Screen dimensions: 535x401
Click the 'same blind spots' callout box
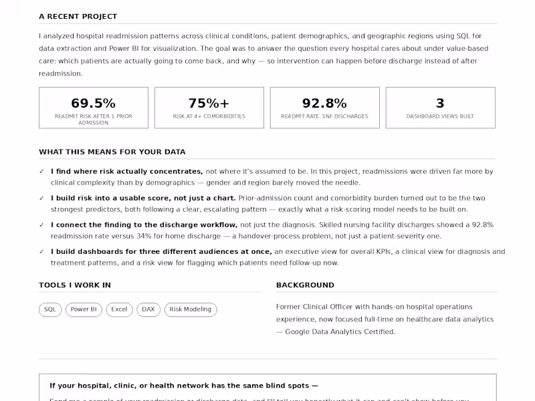click(268, 388)
